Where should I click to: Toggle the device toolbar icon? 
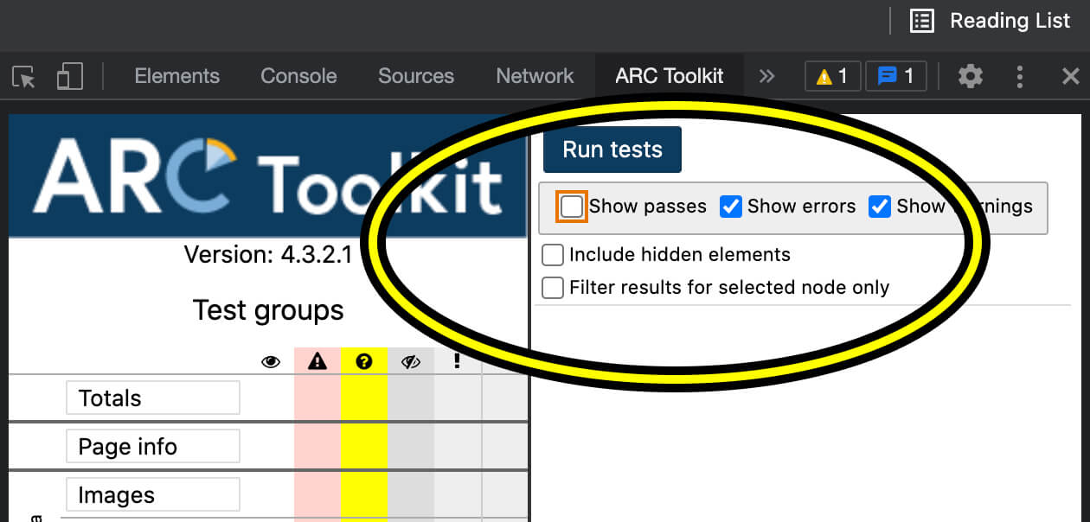69,77
